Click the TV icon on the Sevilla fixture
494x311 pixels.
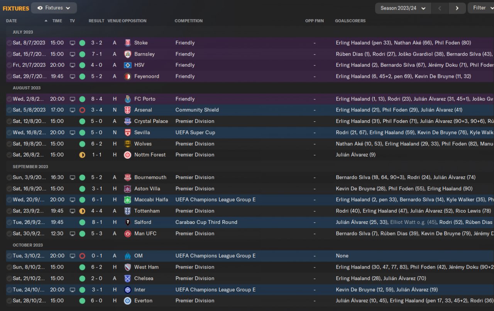[x=72, y=133]
